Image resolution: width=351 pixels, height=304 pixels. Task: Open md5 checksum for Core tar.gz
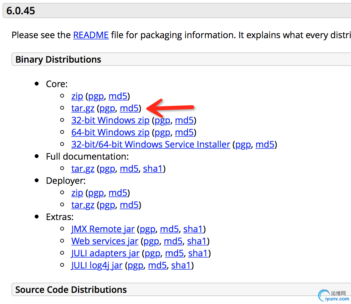(129, 108)
